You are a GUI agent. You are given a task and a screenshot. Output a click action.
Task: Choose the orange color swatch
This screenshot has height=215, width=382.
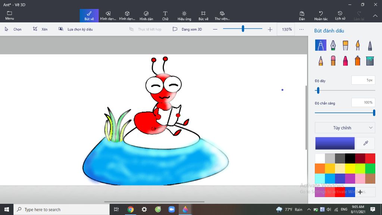tap(320, 168)
